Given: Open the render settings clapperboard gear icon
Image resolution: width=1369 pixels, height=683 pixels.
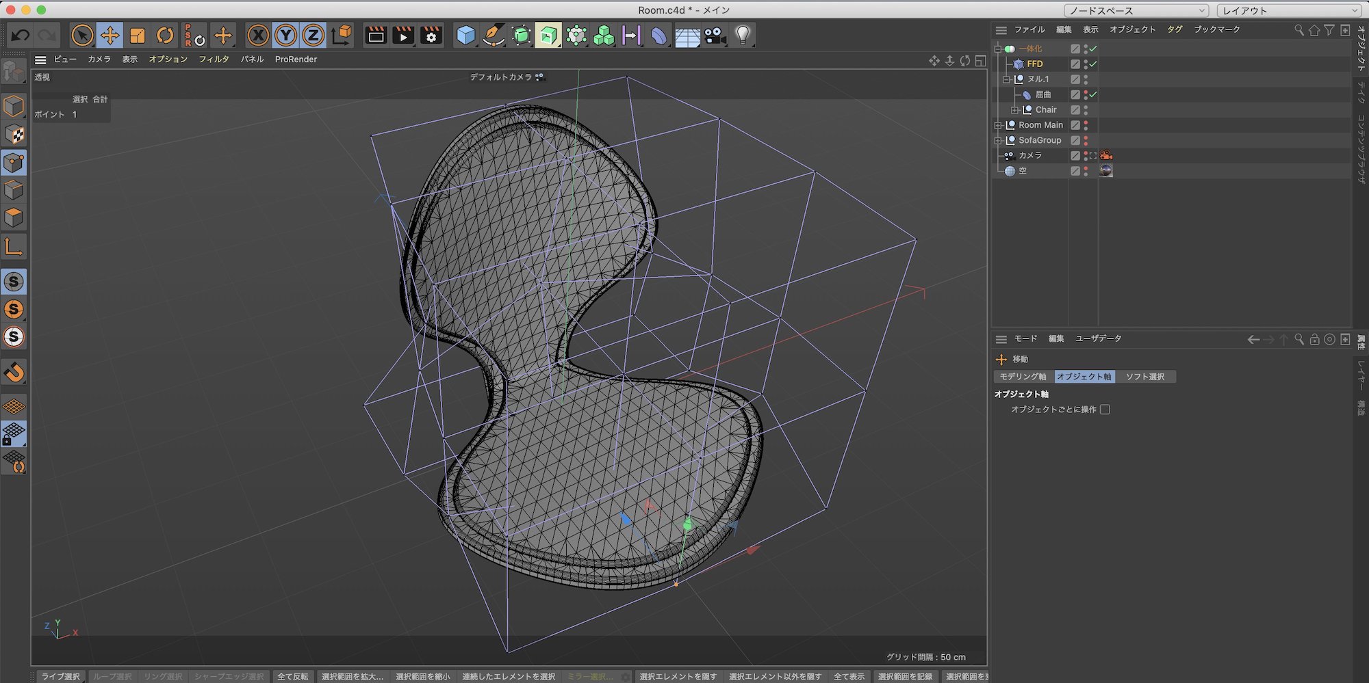Looking at the screenshot, I should pyautogui.click(x=431, y=36).
